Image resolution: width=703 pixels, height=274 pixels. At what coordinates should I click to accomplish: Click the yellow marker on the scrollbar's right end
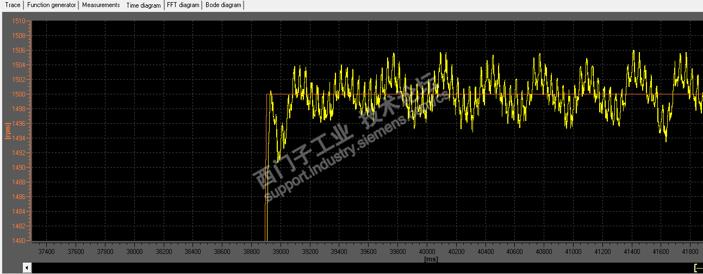[698, 268]
